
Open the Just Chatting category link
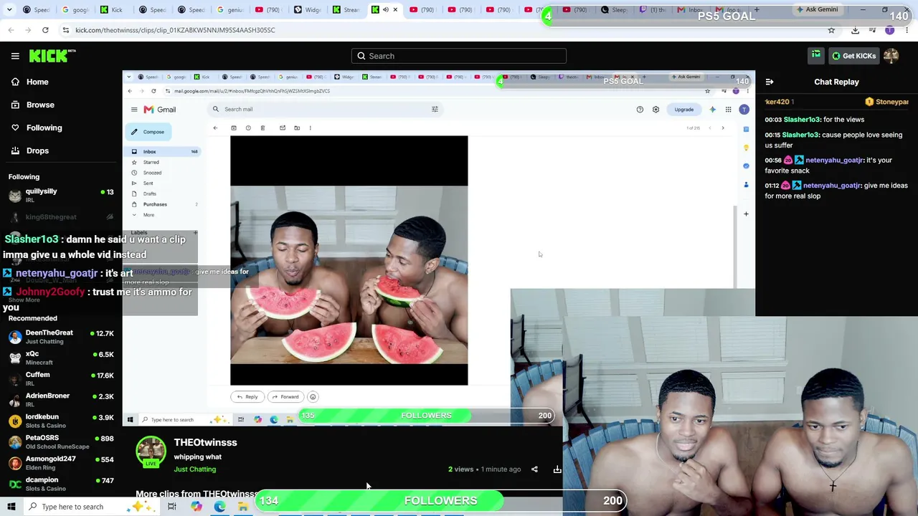[194, 469]
